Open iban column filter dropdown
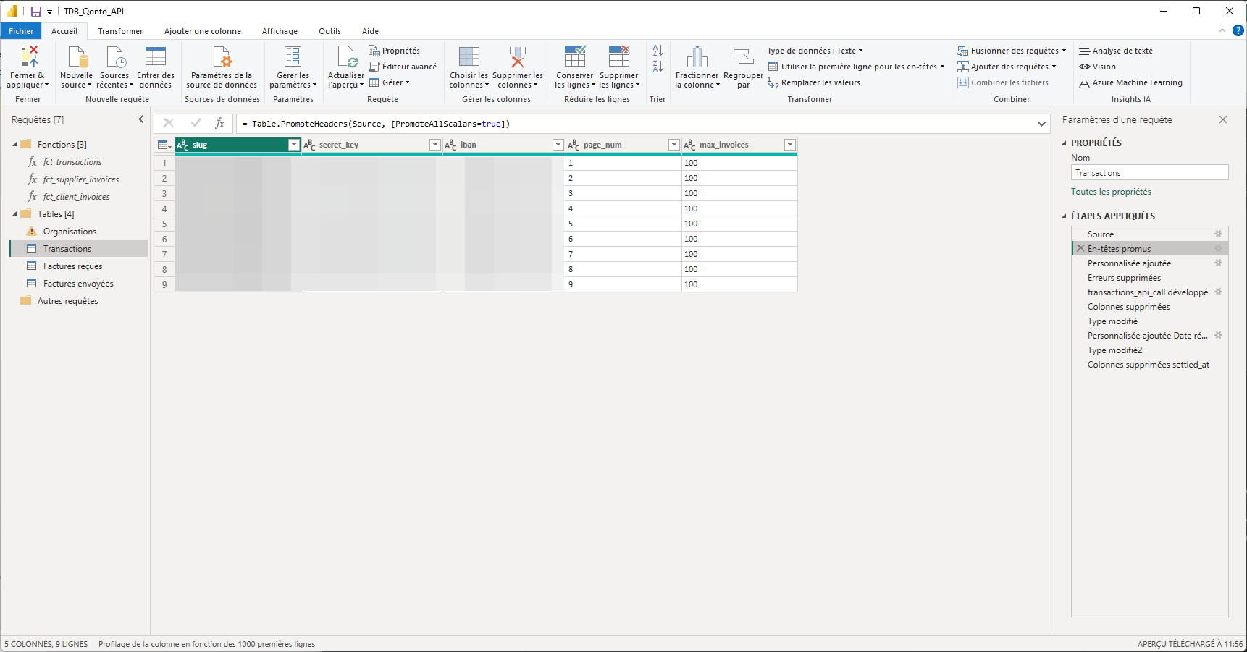The image size is (1247, 652). click(x=558, y=145)
